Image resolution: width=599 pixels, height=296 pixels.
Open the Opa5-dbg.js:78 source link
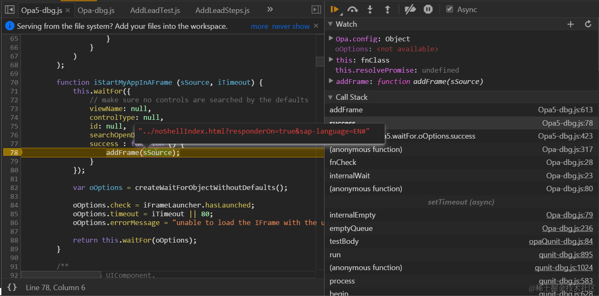(567, 123)
